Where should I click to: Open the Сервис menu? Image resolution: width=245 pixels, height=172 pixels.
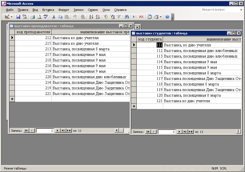(x=93, y=10)
